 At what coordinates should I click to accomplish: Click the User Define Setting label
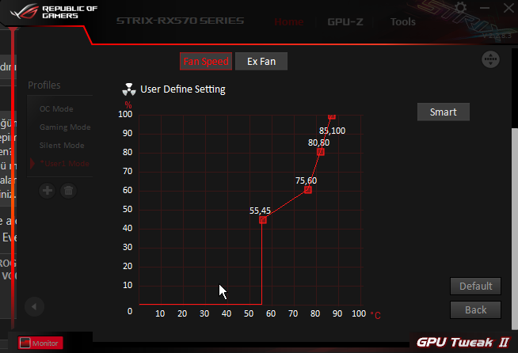coord(183,89)
